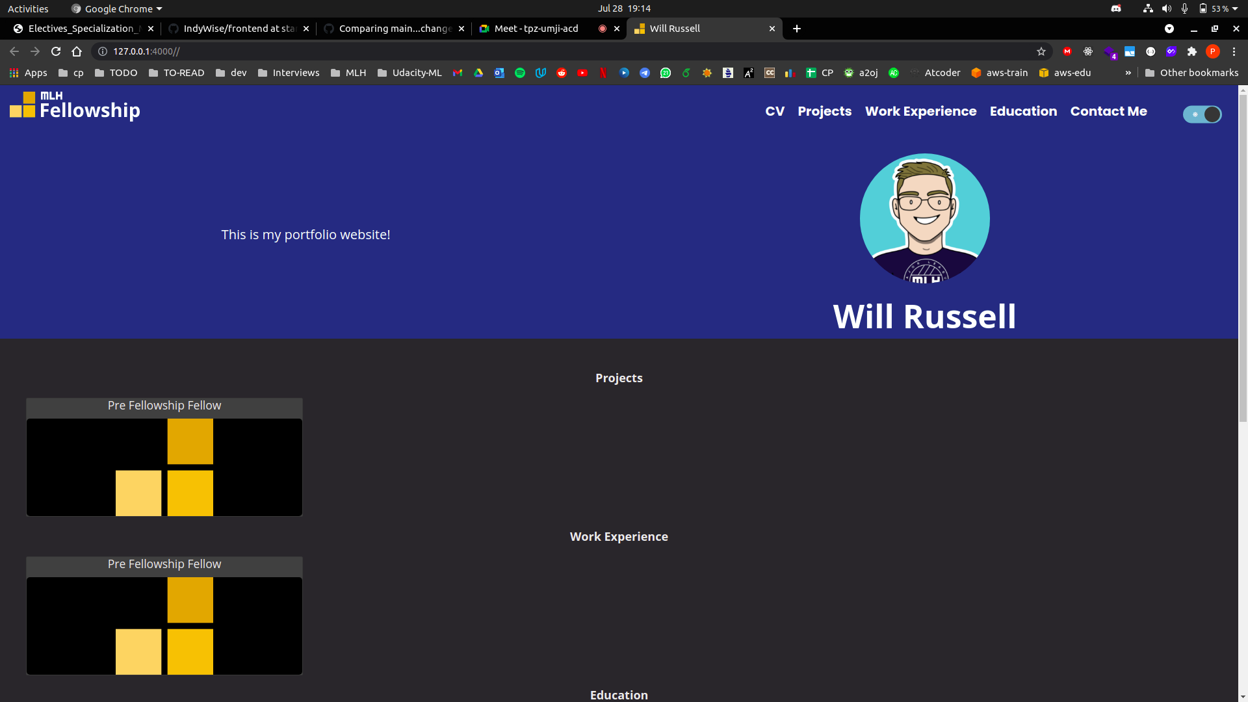Click the MLH Fellowship logo
This screenshot has width=1248, height=702.
click(75, 106)
